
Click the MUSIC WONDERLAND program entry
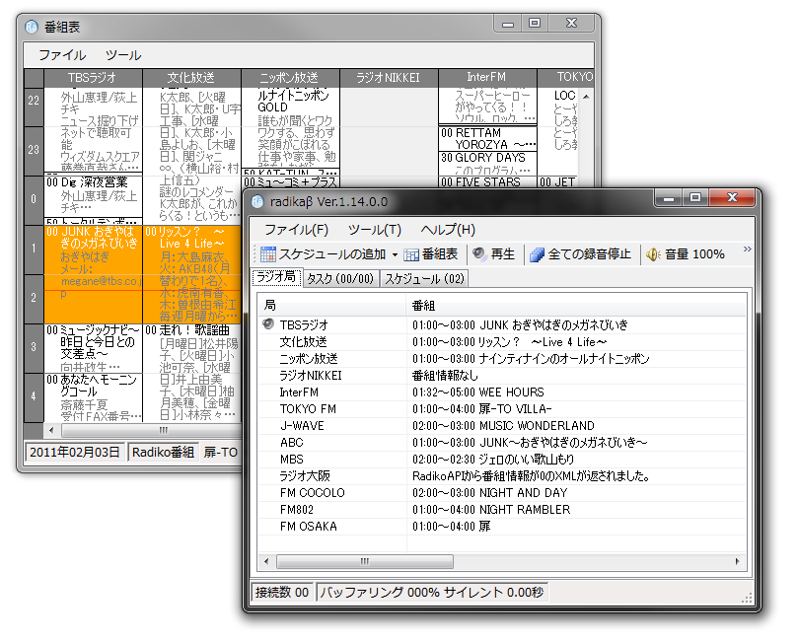coord(503,426)
